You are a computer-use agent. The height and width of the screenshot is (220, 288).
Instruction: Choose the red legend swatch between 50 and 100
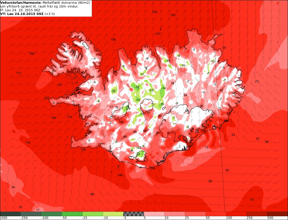216,214
